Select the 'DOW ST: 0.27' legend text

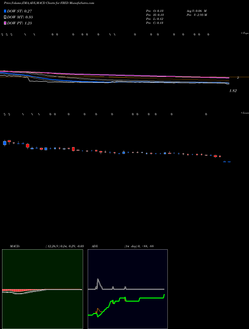[x=19, y=11]
